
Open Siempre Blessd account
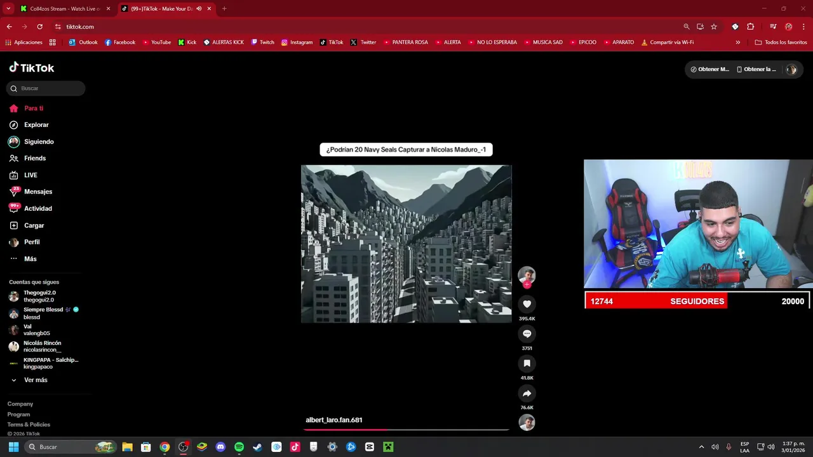click(x=44, y=313)
